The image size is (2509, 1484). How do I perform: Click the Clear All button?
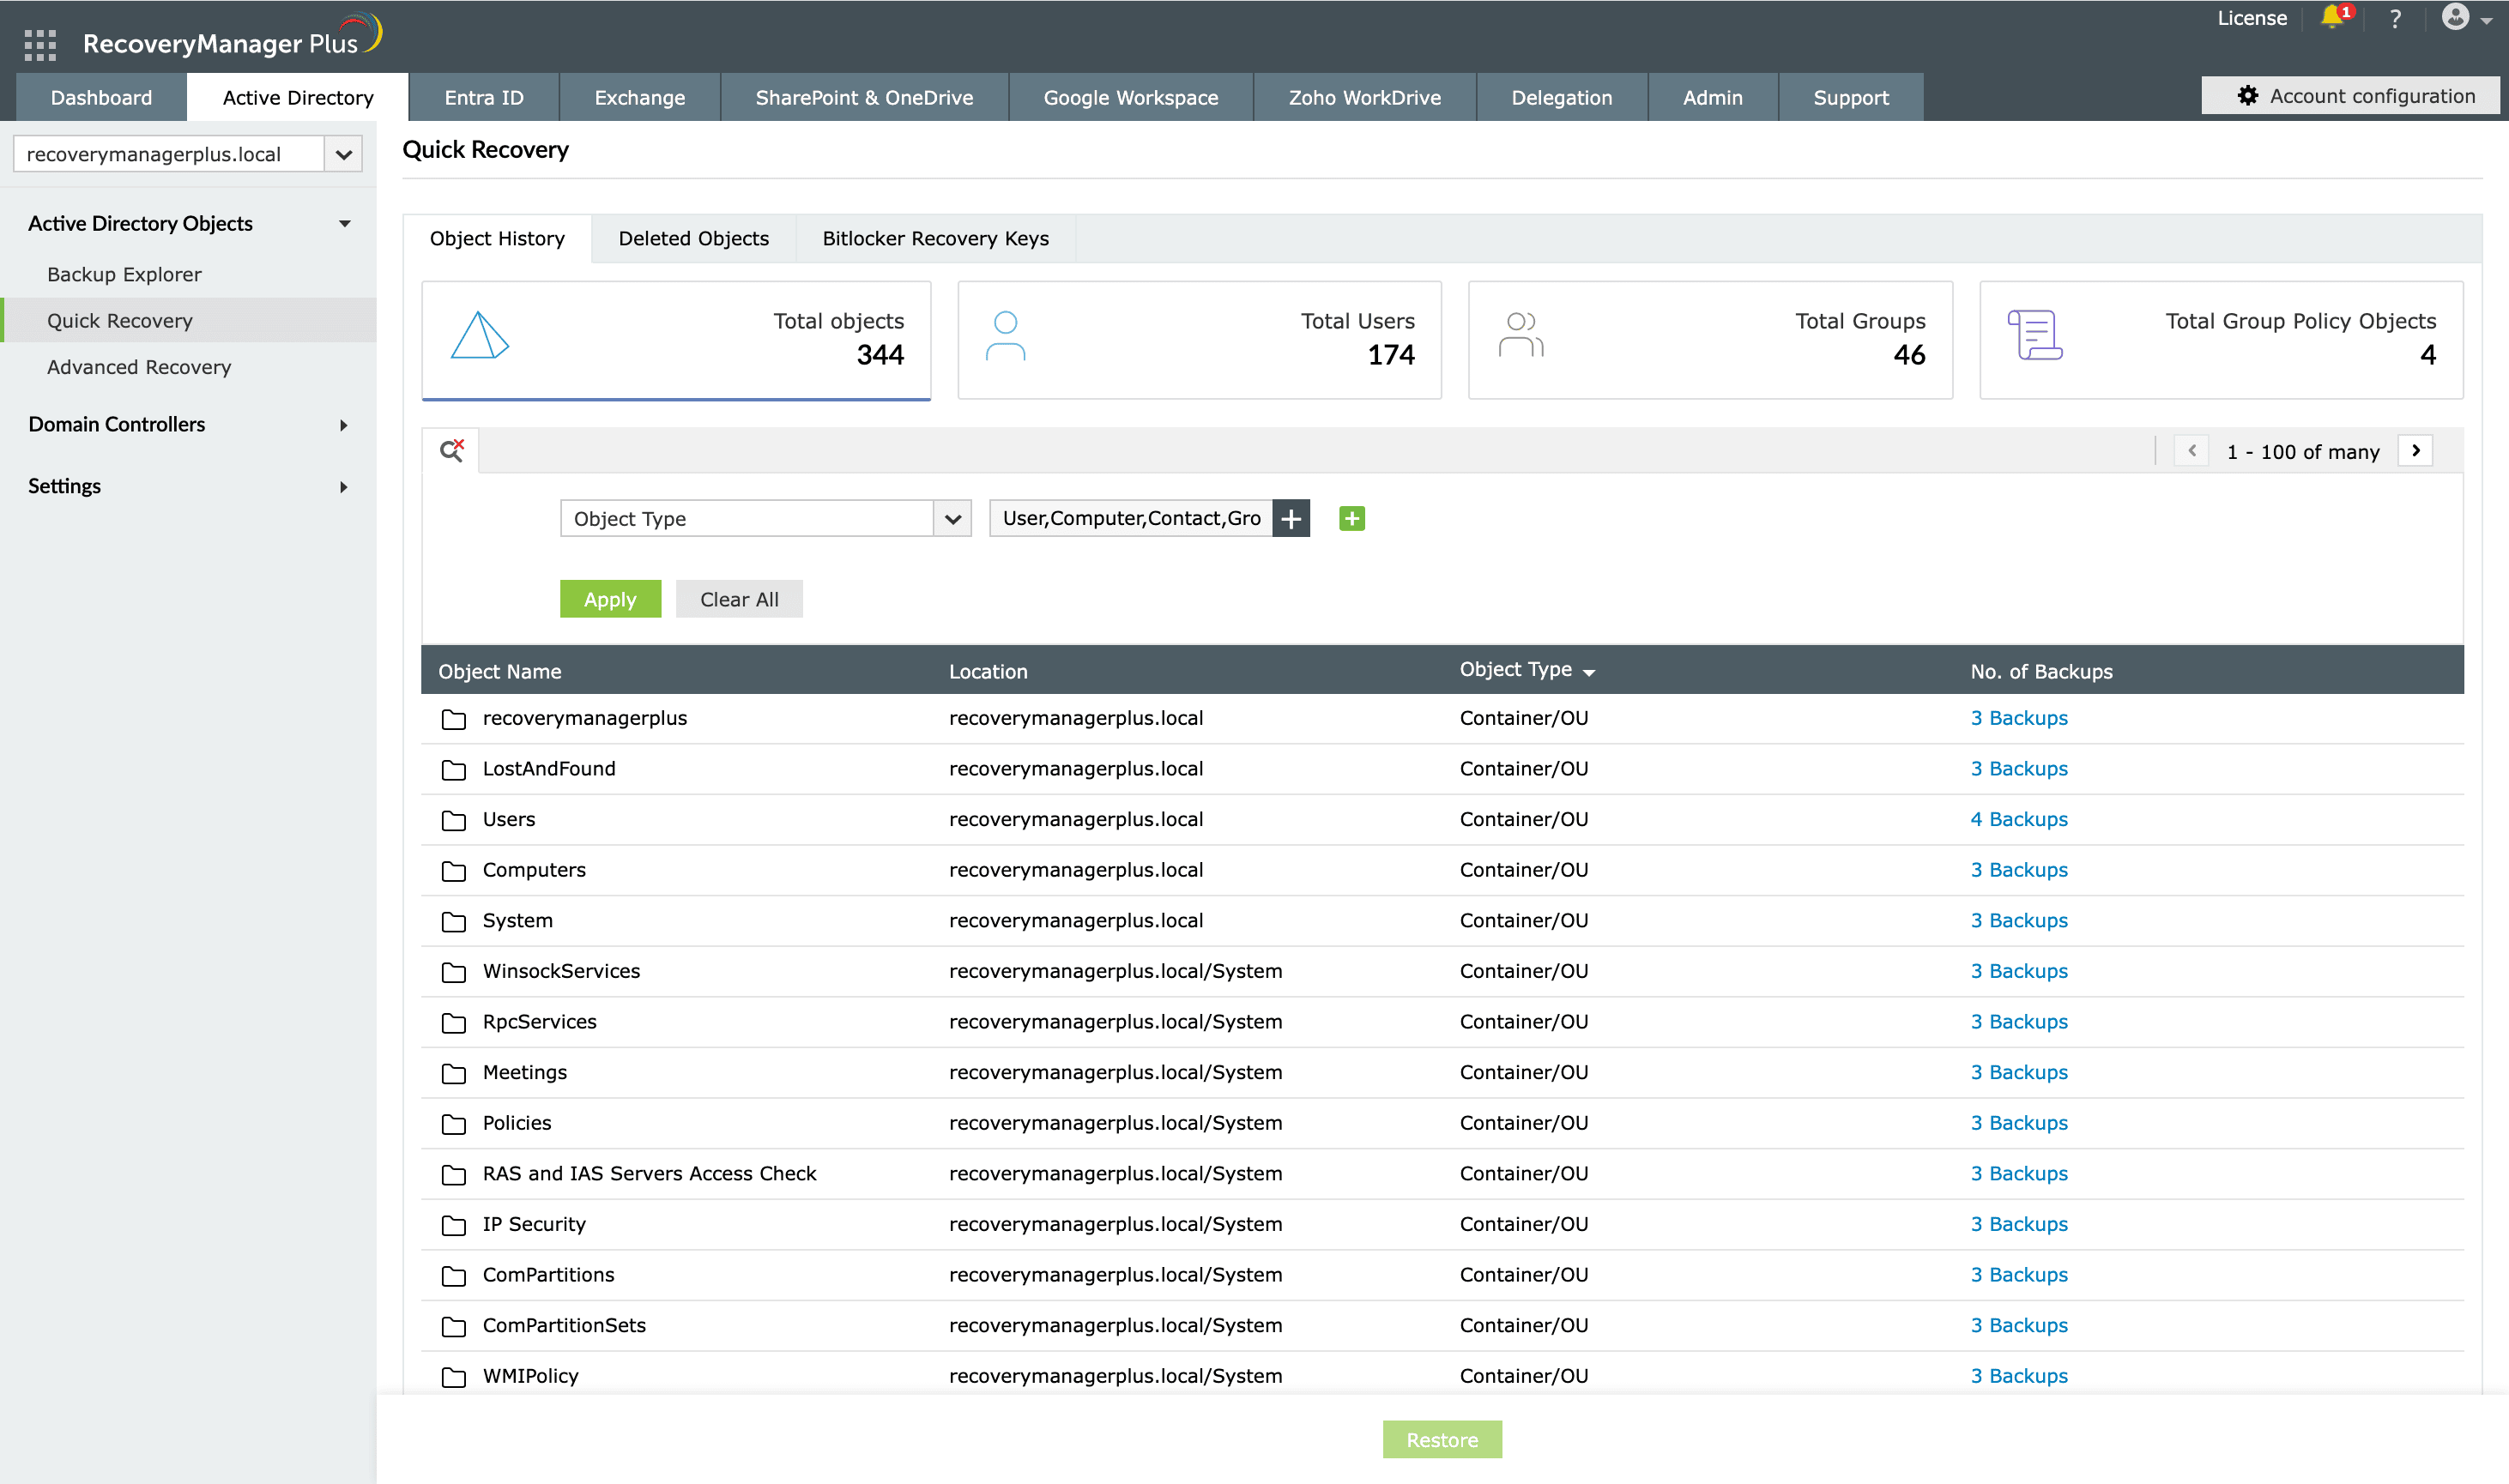coord(739,598)
